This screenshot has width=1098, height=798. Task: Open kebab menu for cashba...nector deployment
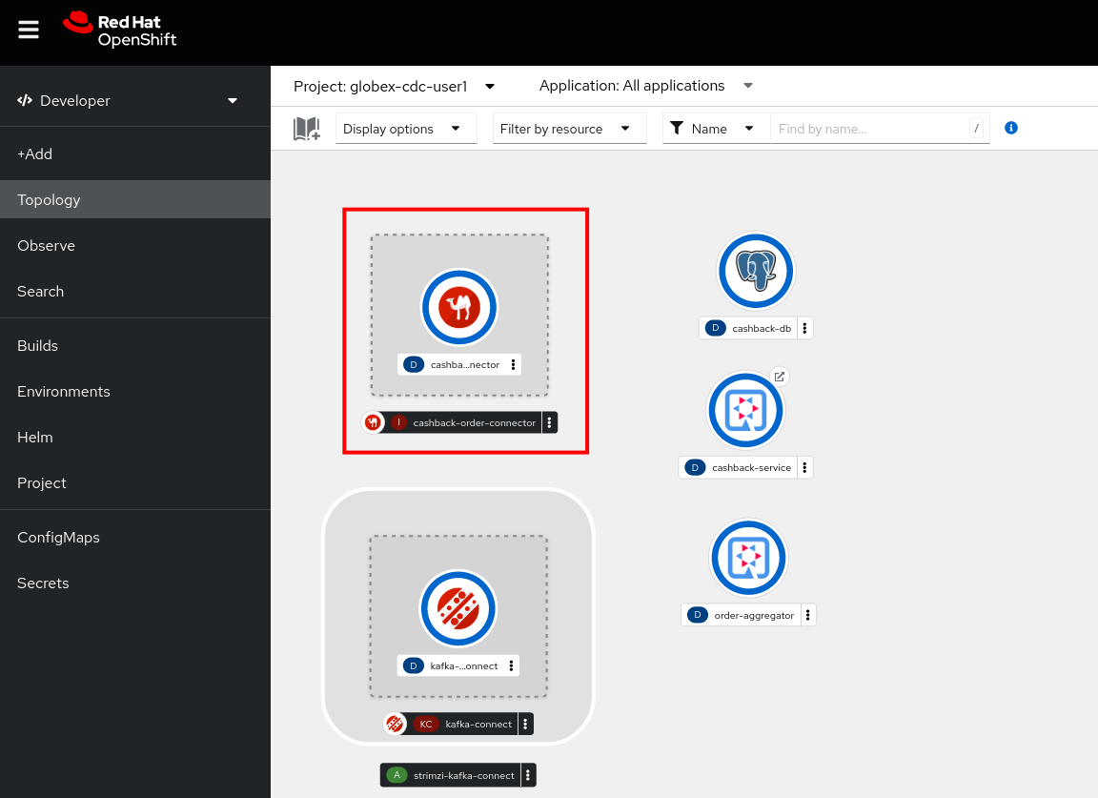pos(514,365)
